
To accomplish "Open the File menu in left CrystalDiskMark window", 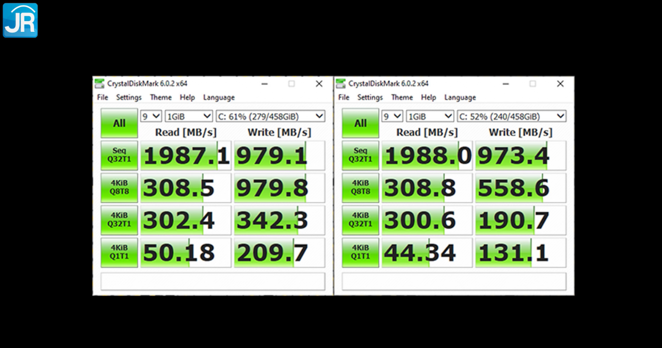I will (x=102, y=97).
